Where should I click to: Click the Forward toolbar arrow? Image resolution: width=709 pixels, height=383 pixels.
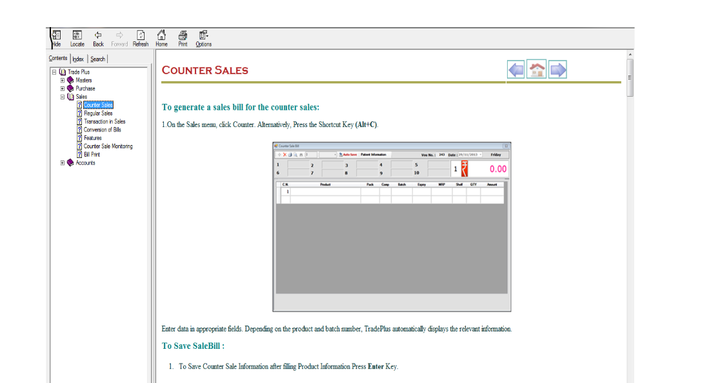click(119, 39)
